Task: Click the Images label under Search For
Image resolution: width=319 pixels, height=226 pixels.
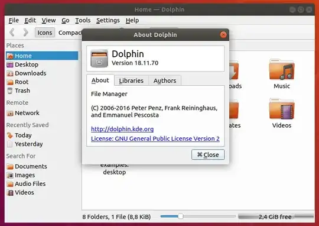Action: pyautogui.click(x=25, y=175)
